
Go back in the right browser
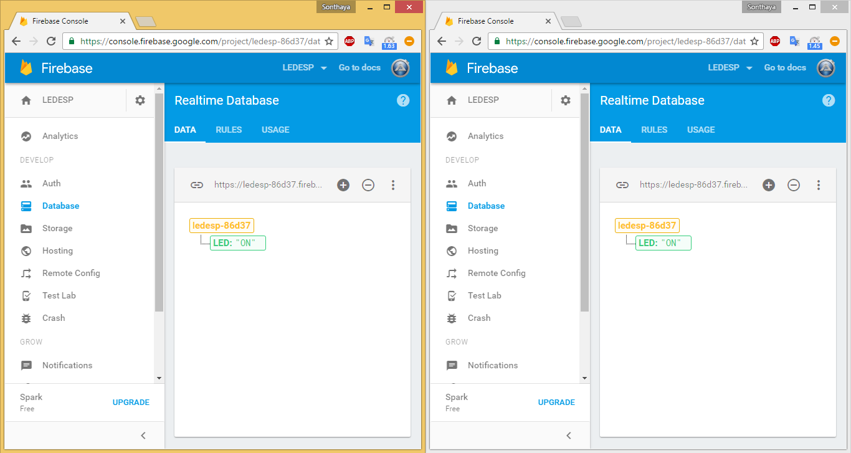(442, 41)
